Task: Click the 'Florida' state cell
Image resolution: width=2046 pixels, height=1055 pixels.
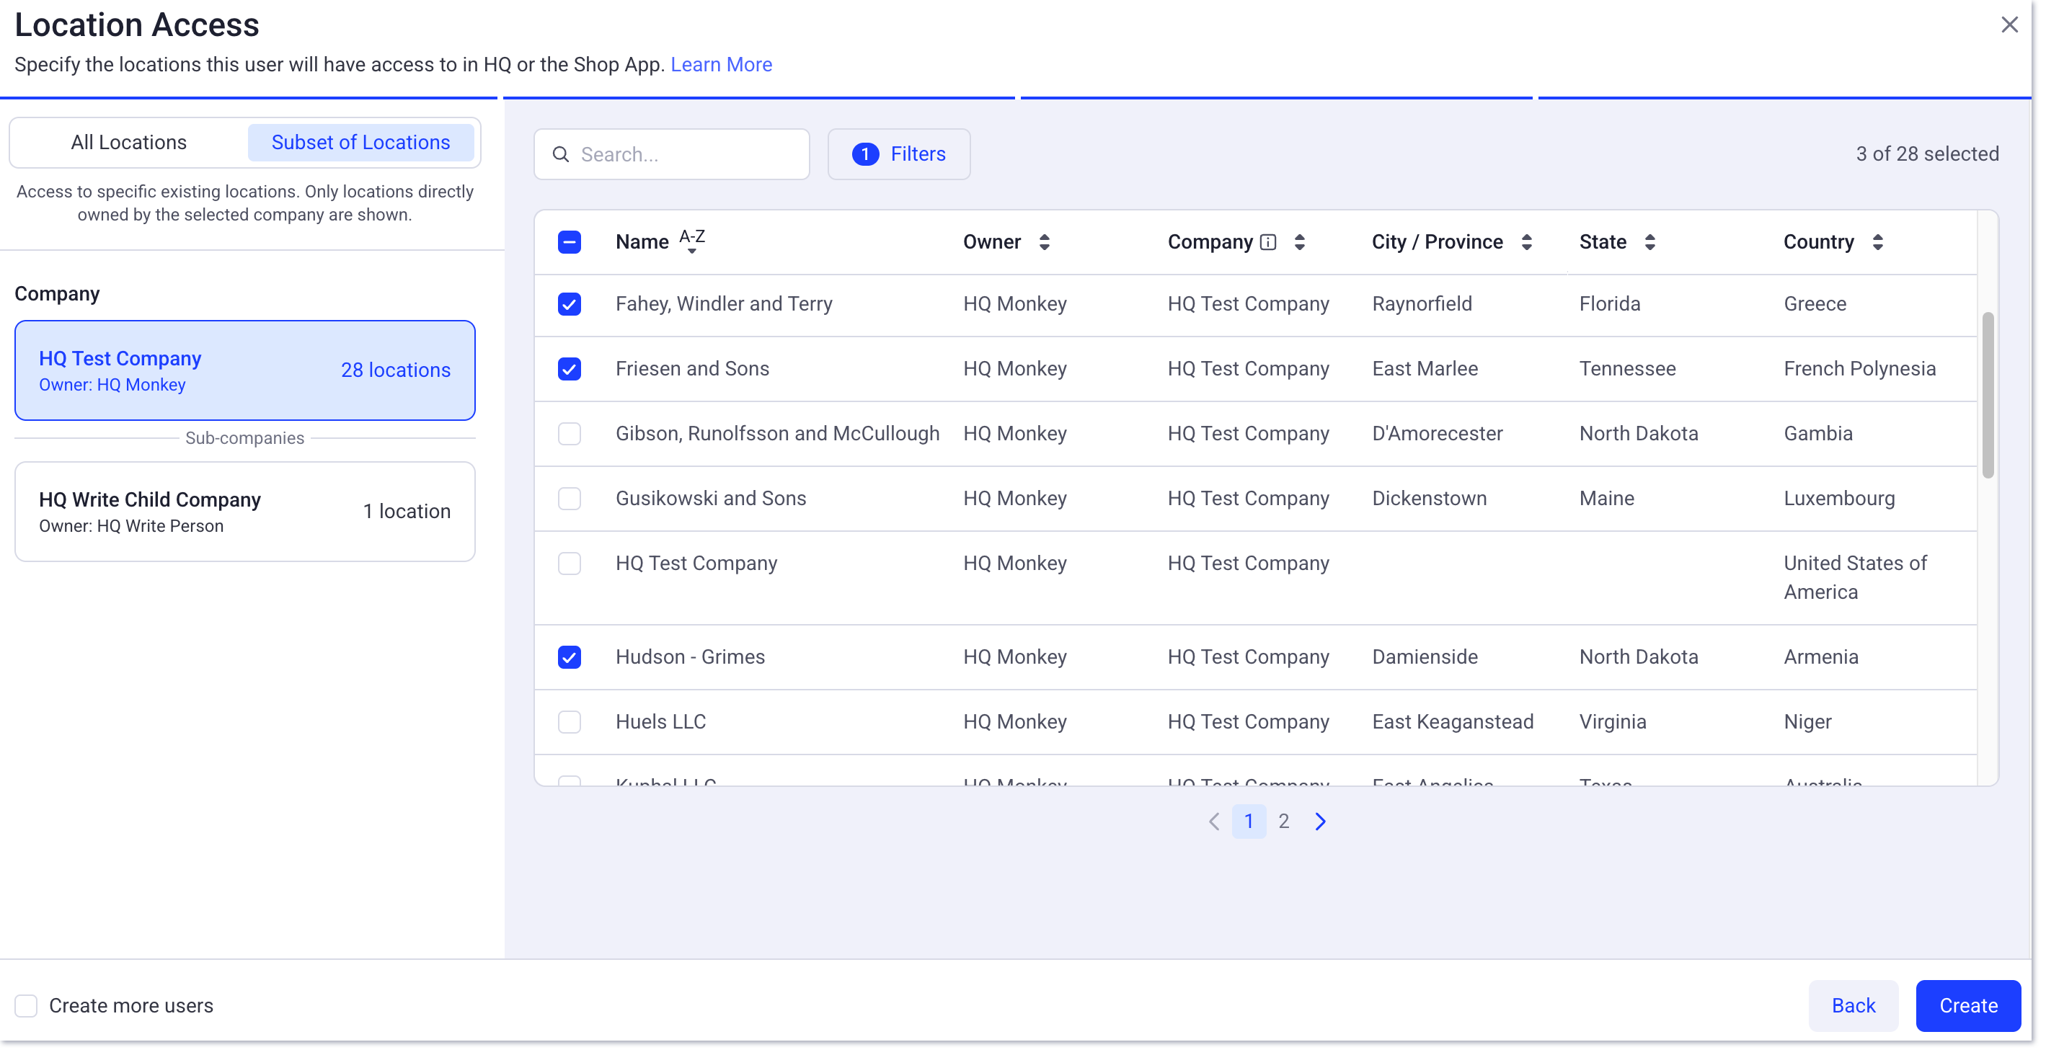Action: [x=1609, y=304]
